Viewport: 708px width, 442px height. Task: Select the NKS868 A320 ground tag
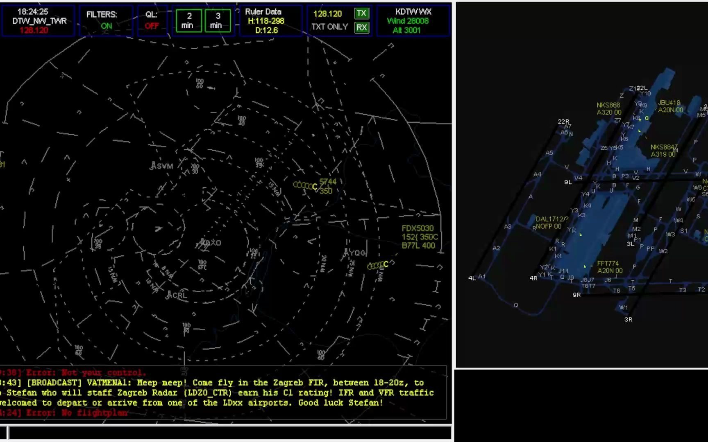tap(609, 108)
